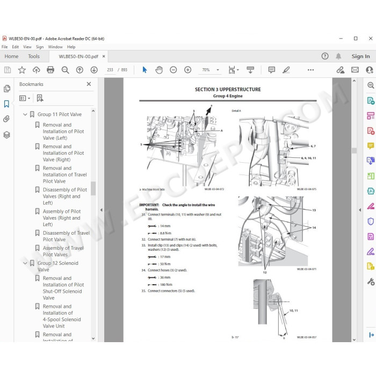The image size is (376, 376).
Task: Open Comment tool in right pane
Action: click(371, 146)
